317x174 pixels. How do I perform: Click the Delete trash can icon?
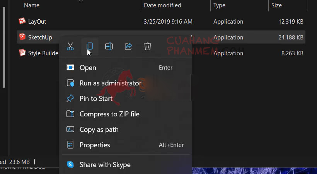click(147, 47)
